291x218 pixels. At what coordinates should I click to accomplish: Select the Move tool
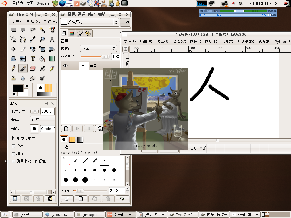tap(13, 49)
